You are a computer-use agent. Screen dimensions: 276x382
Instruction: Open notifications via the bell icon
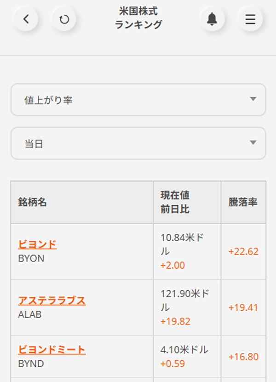pyautogui.click(x=212, y=19)
